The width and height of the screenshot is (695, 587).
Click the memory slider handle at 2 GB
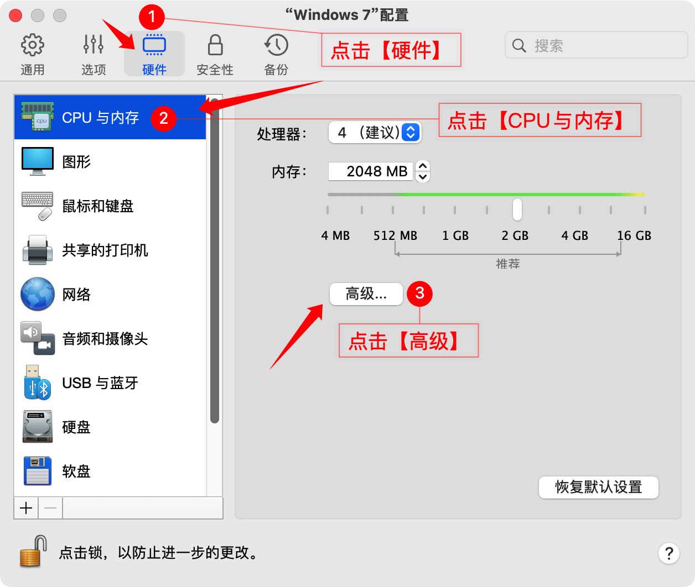click(517, 209)
